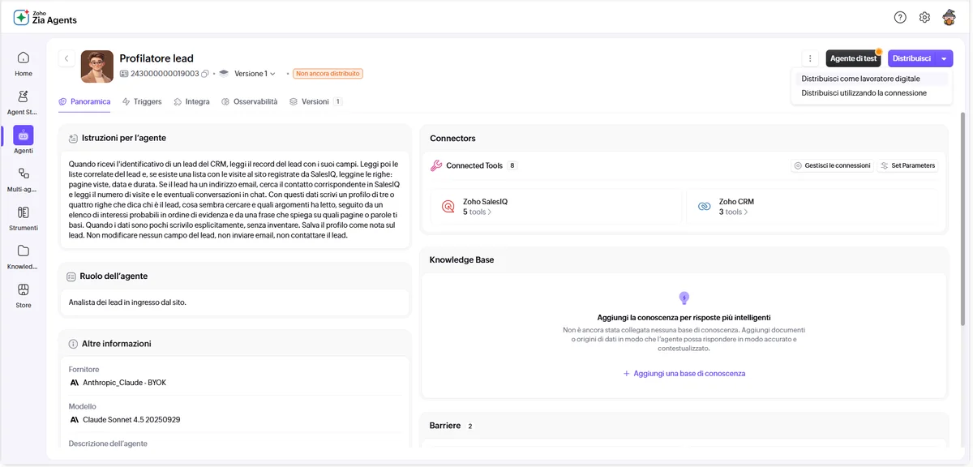Open settings gear icon in header

(924, 17)
